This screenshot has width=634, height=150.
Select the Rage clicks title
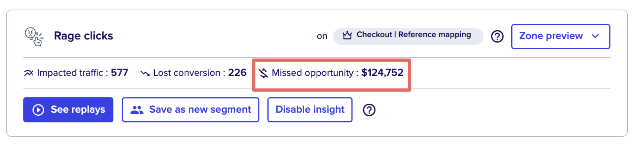click(x=84, y=36)
